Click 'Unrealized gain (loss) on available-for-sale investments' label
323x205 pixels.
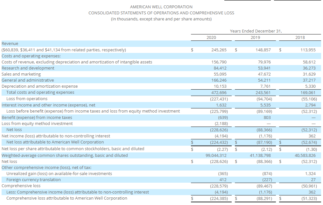(x=59, y=174)
